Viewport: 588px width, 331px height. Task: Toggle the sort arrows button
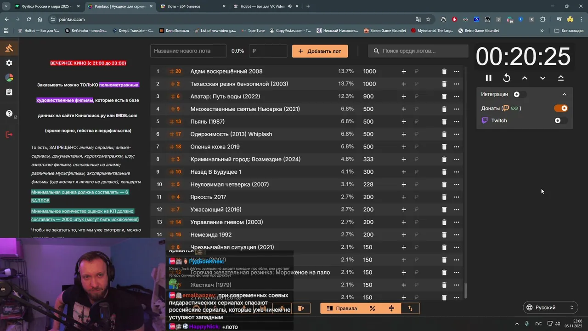click(410, 308)
